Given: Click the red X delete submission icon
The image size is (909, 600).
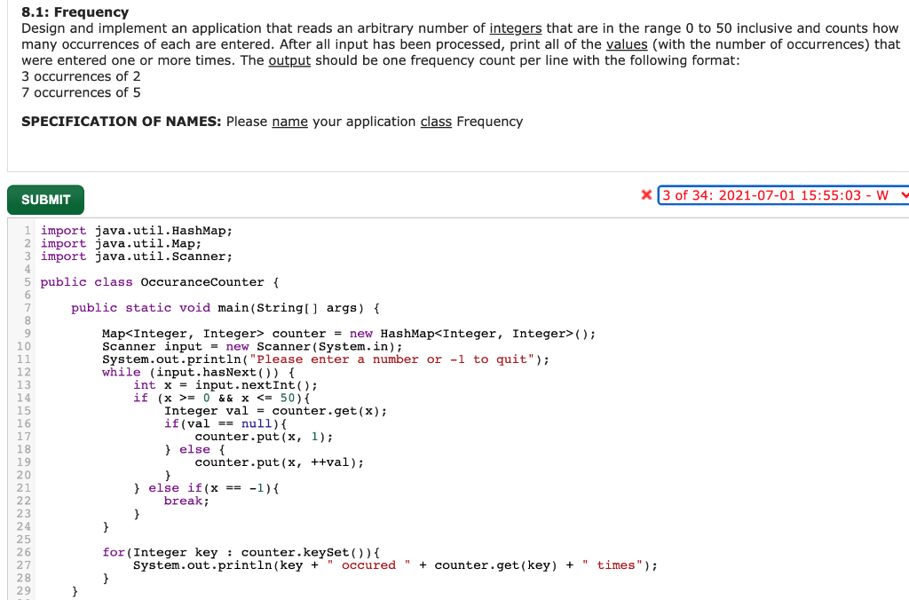Looking at the screenshot, I should (647, 195).
